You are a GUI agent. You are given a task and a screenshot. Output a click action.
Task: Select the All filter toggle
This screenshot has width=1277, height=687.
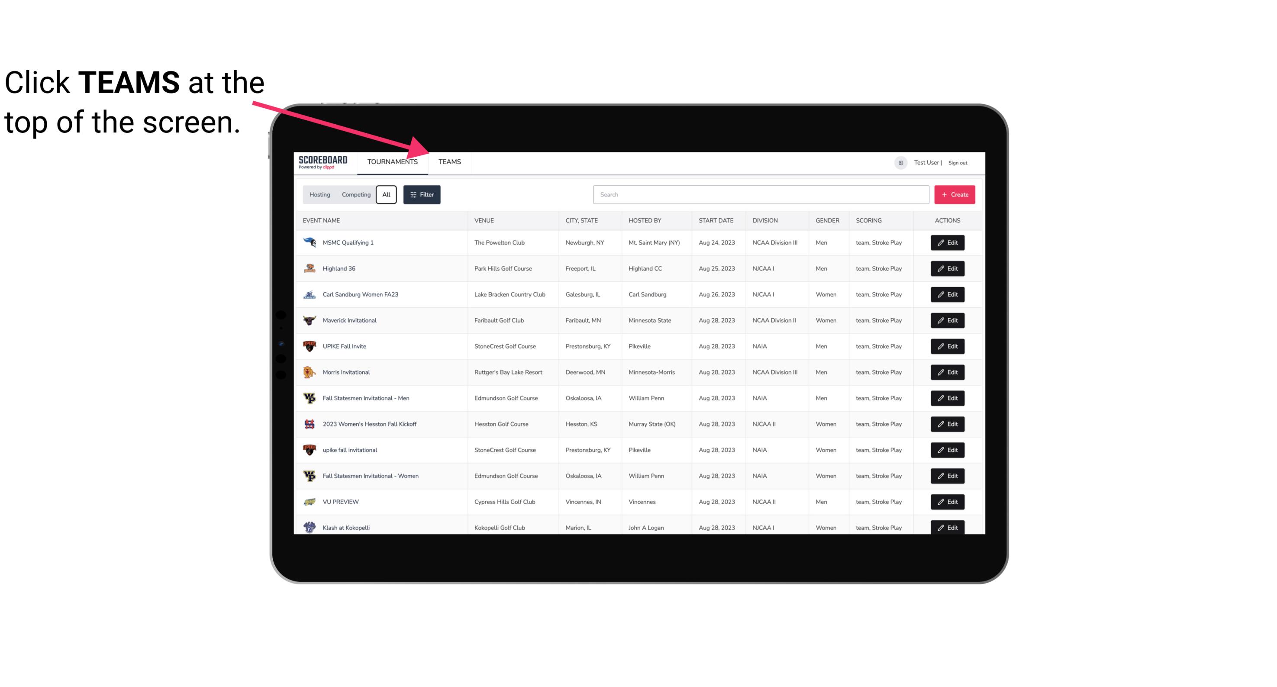pos(387,195)
